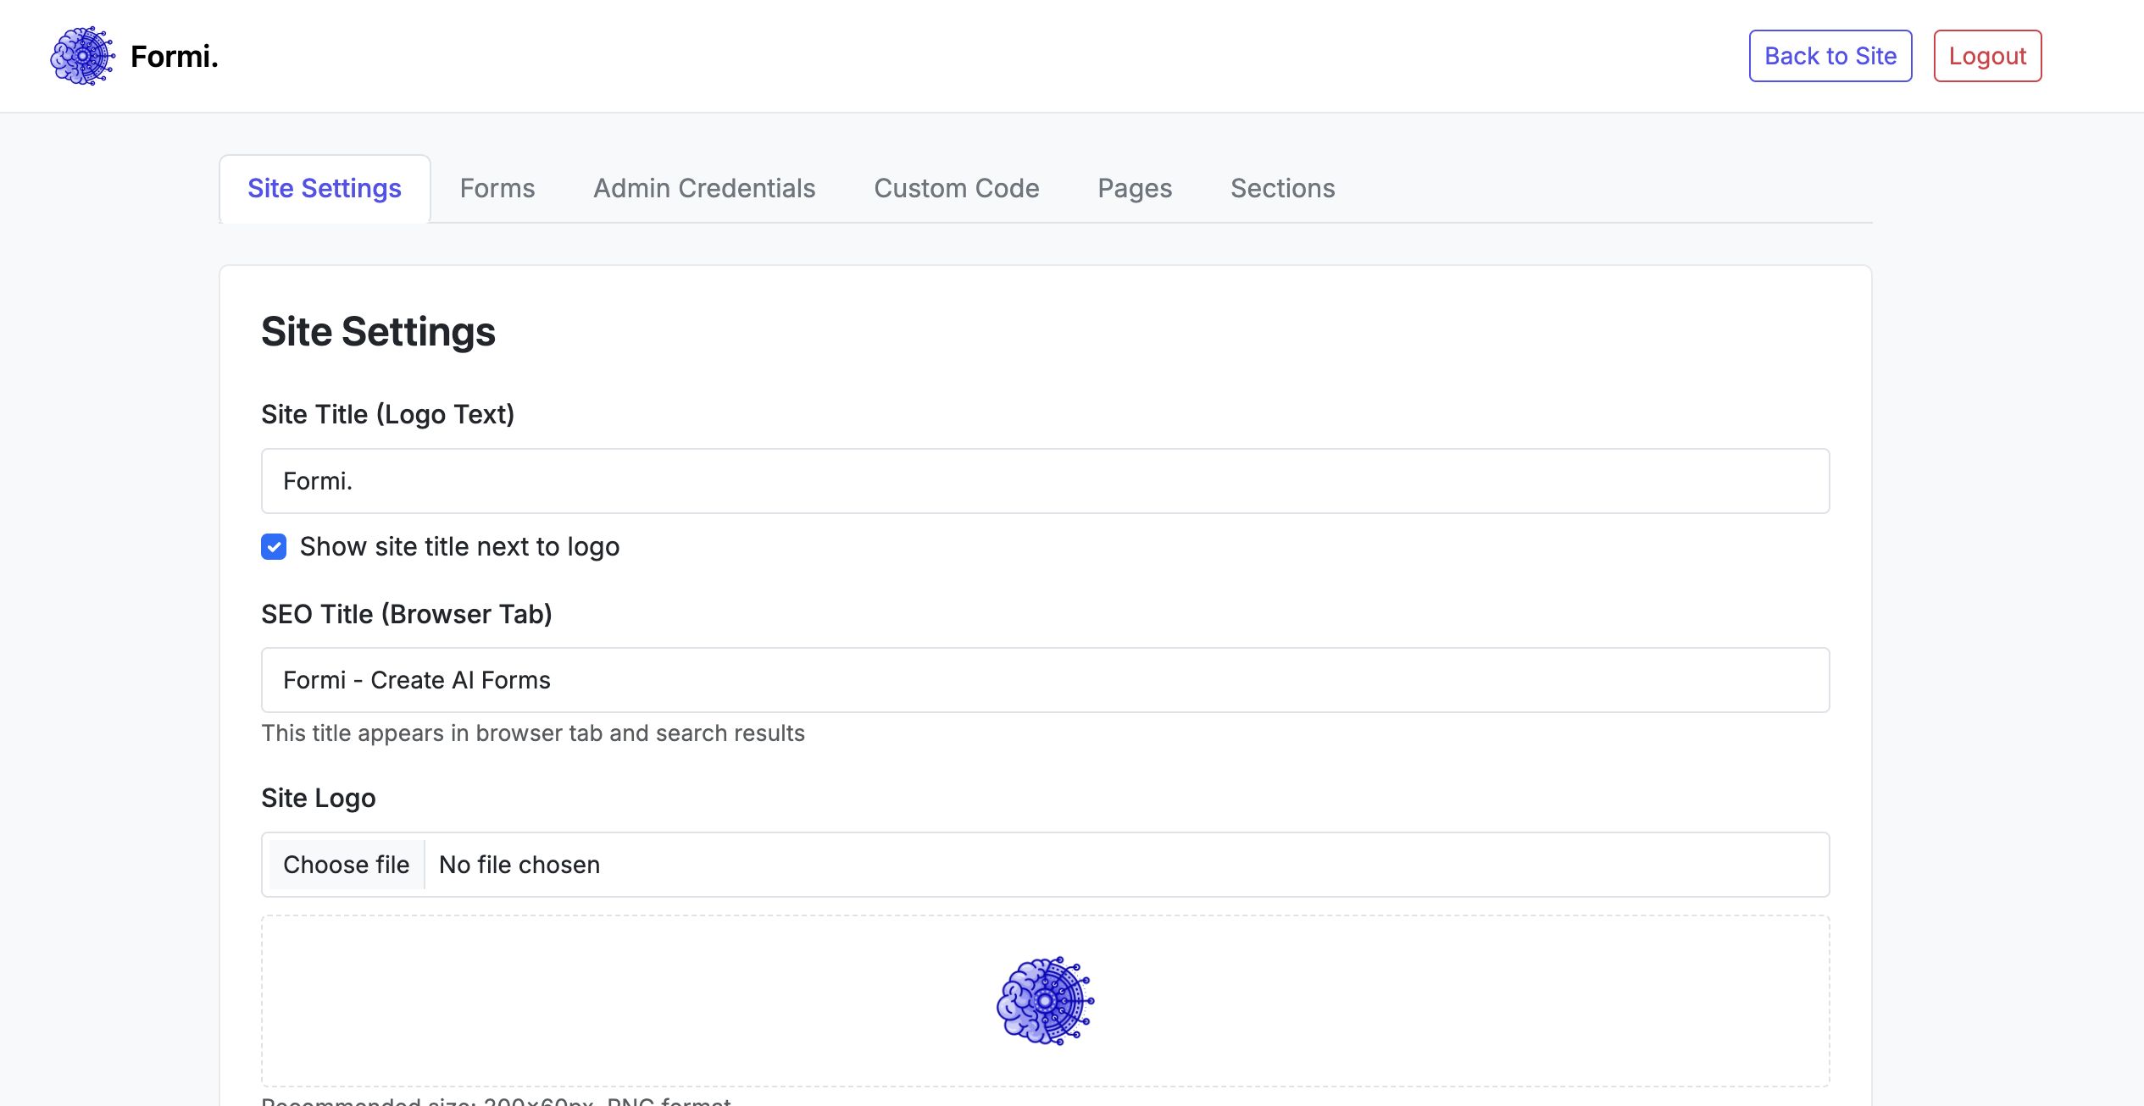Click the Show site title label text
Image resolution: width=2144 pixels, height=1106 pixels.
point(459,547)
